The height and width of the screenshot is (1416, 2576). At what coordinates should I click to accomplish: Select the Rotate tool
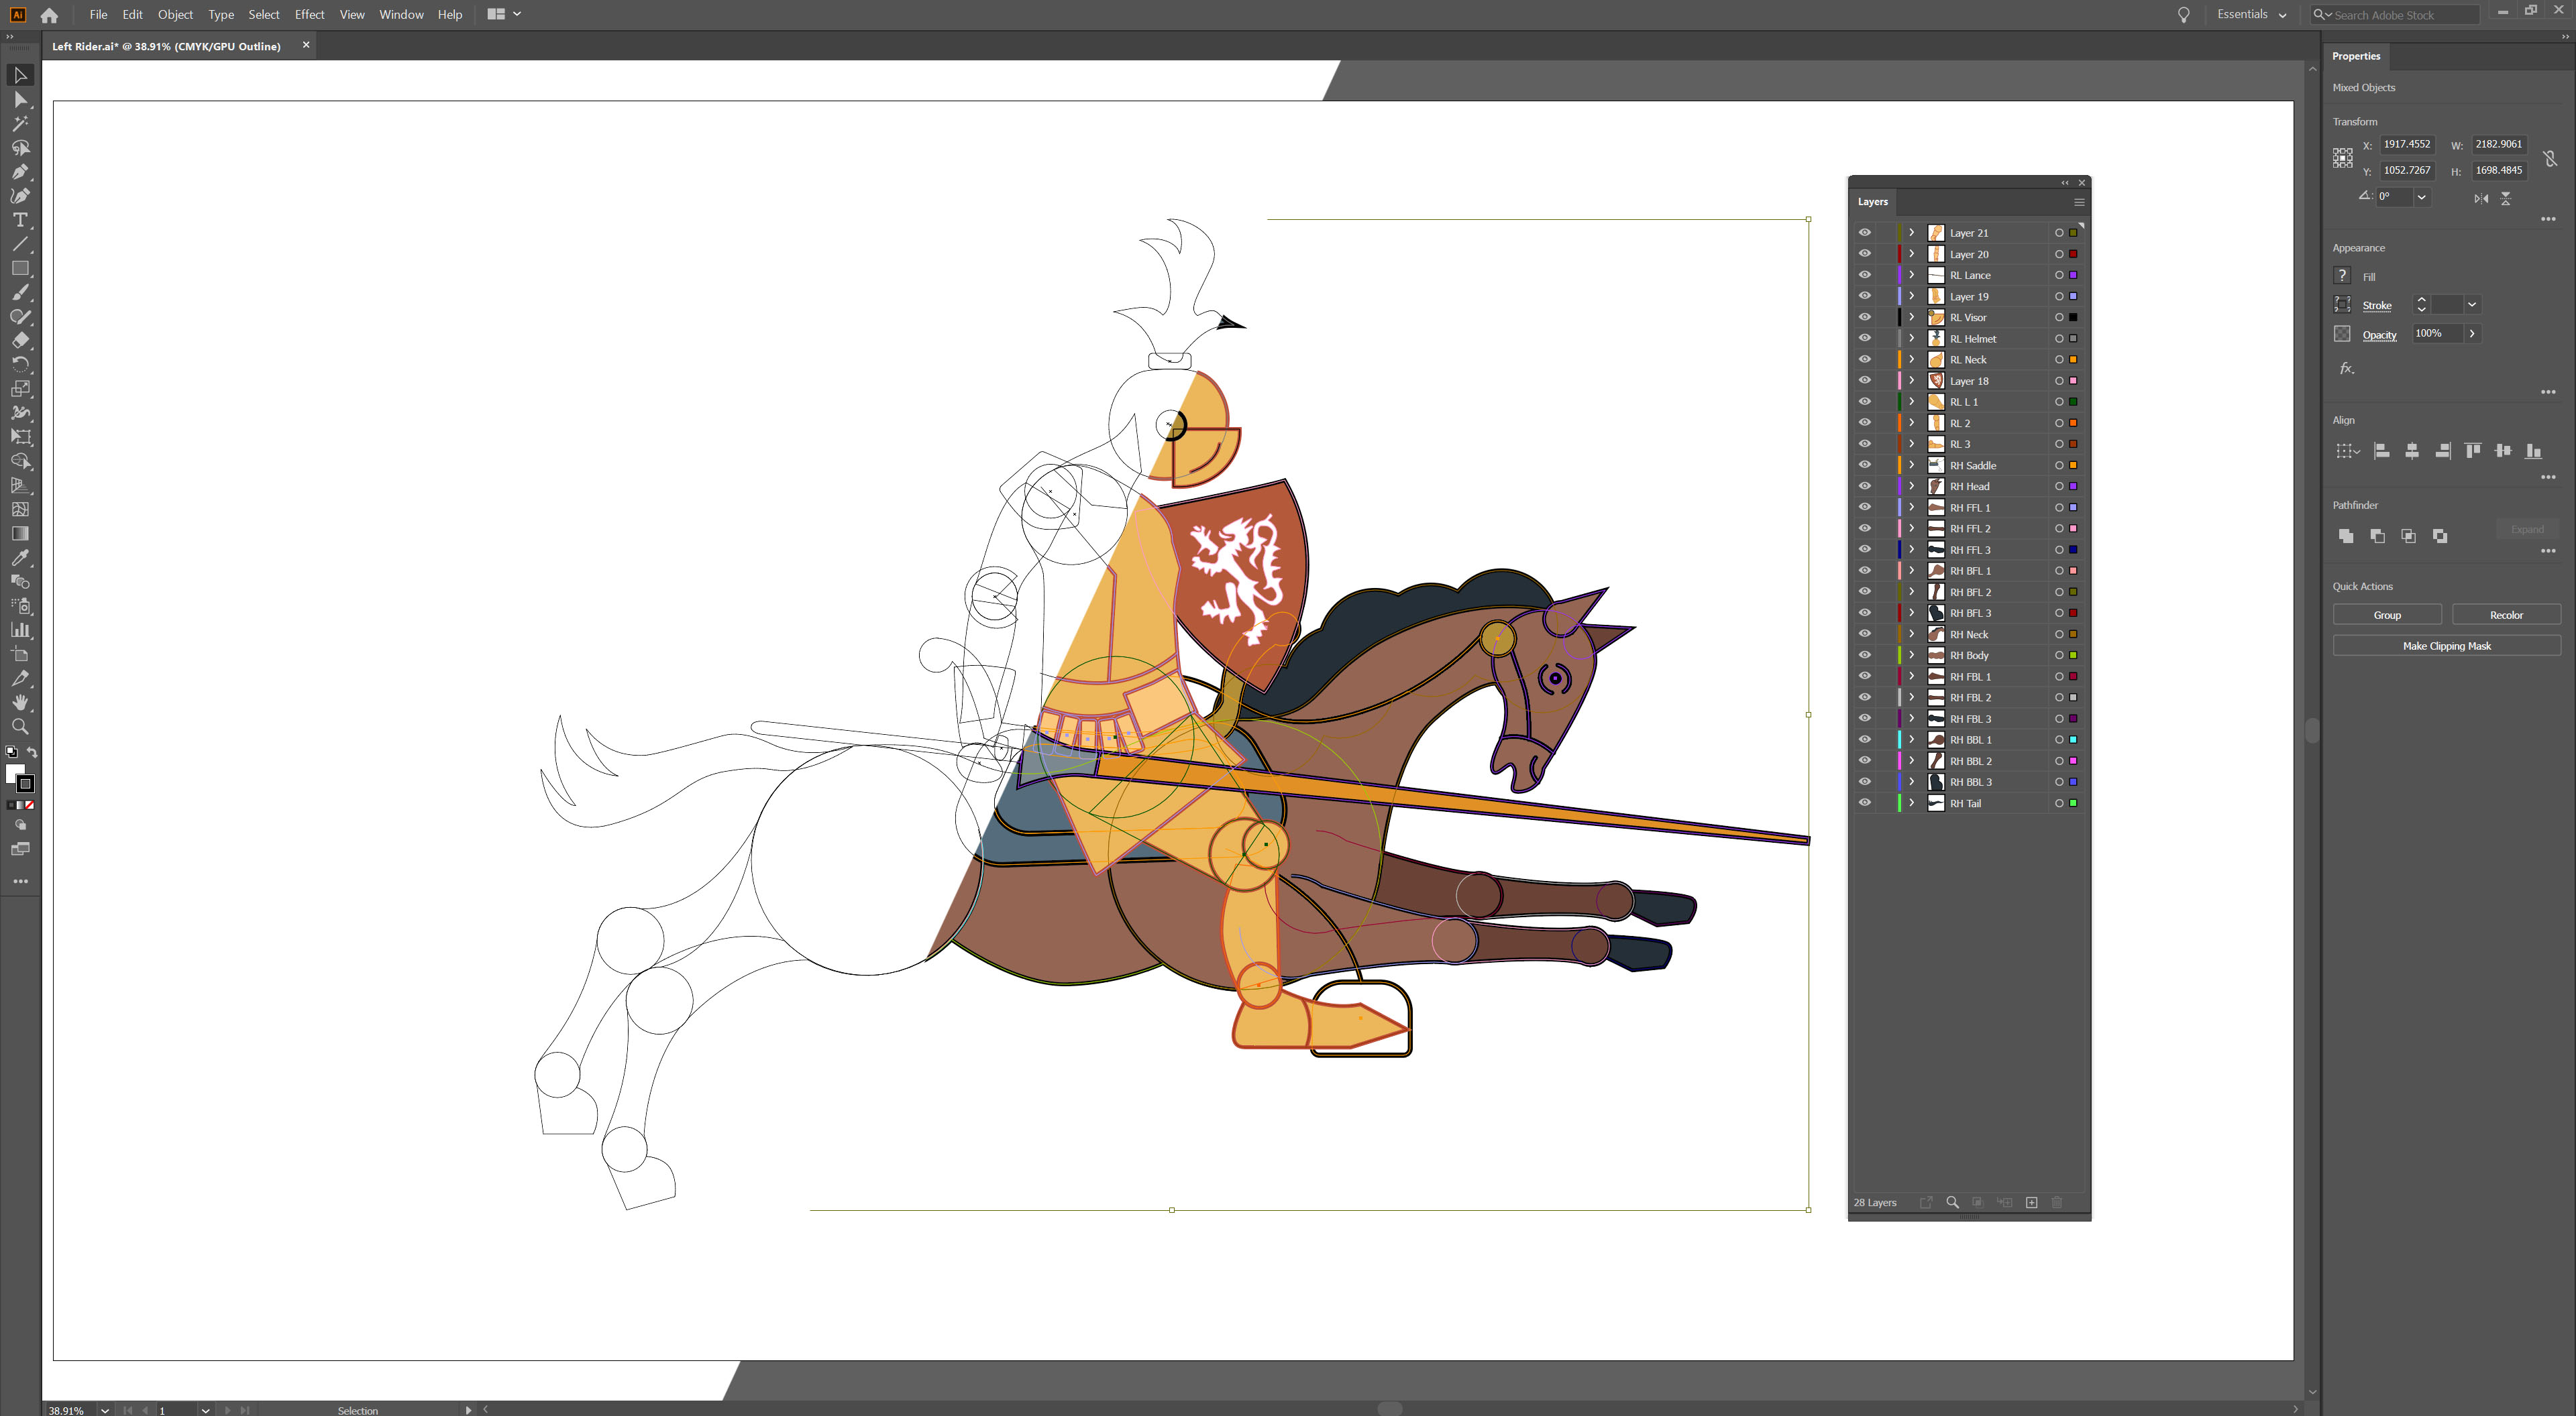pos(20,365)
